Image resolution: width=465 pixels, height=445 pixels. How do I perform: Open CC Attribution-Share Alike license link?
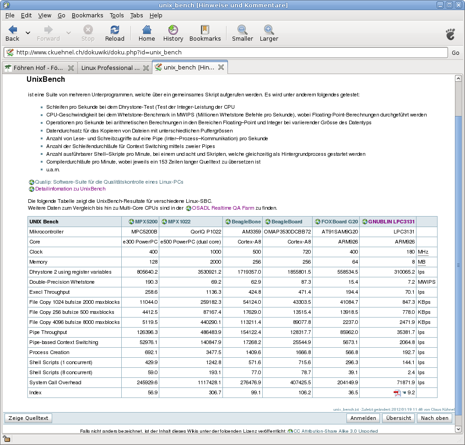[x=335, y=431]
